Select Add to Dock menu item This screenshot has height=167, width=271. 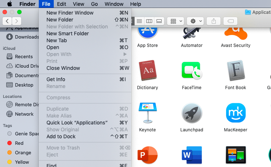85,136
